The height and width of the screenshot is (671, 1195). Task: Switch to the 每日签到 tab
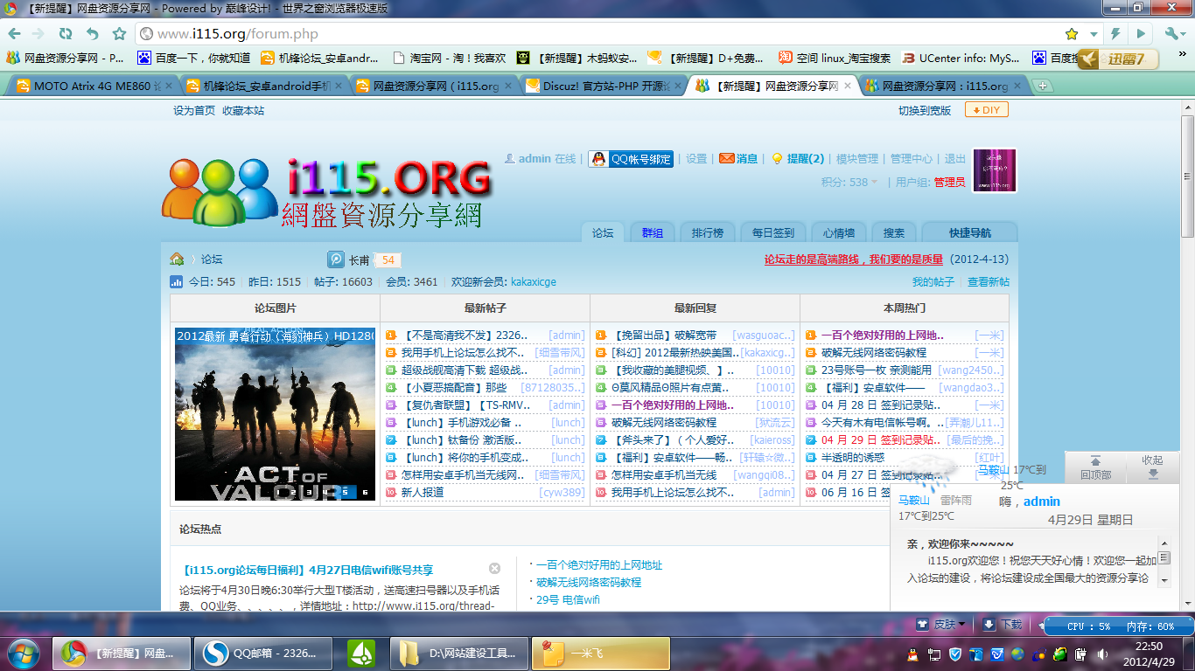click(x=772, y=233)
